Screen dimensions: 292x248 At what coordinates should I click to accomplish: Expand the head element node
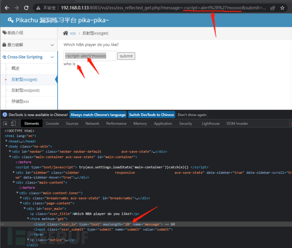[6, 141]
